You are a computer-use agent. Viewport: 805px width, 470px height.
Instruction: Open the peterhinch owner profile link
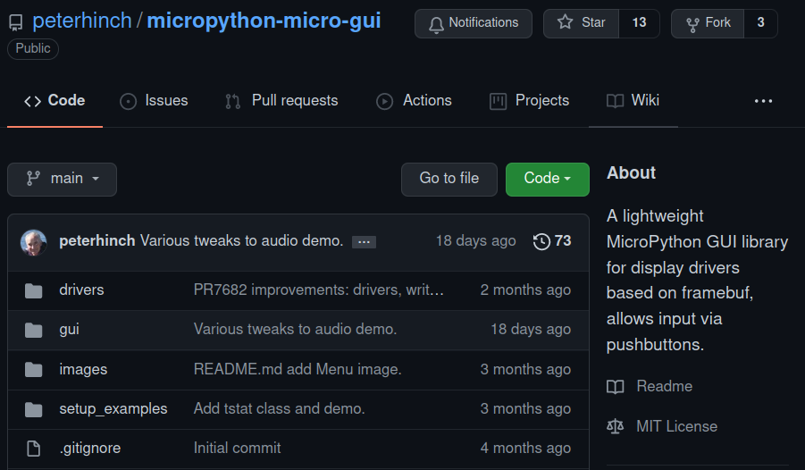click(x=82, y=21)
